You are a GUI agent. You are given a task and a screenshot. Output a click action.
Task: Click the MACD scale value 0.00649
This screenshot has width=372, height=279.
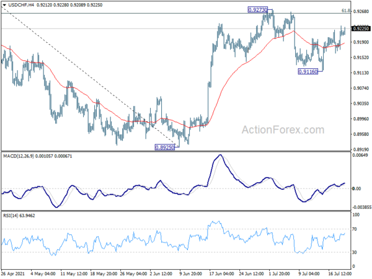(x=360, y=155)
